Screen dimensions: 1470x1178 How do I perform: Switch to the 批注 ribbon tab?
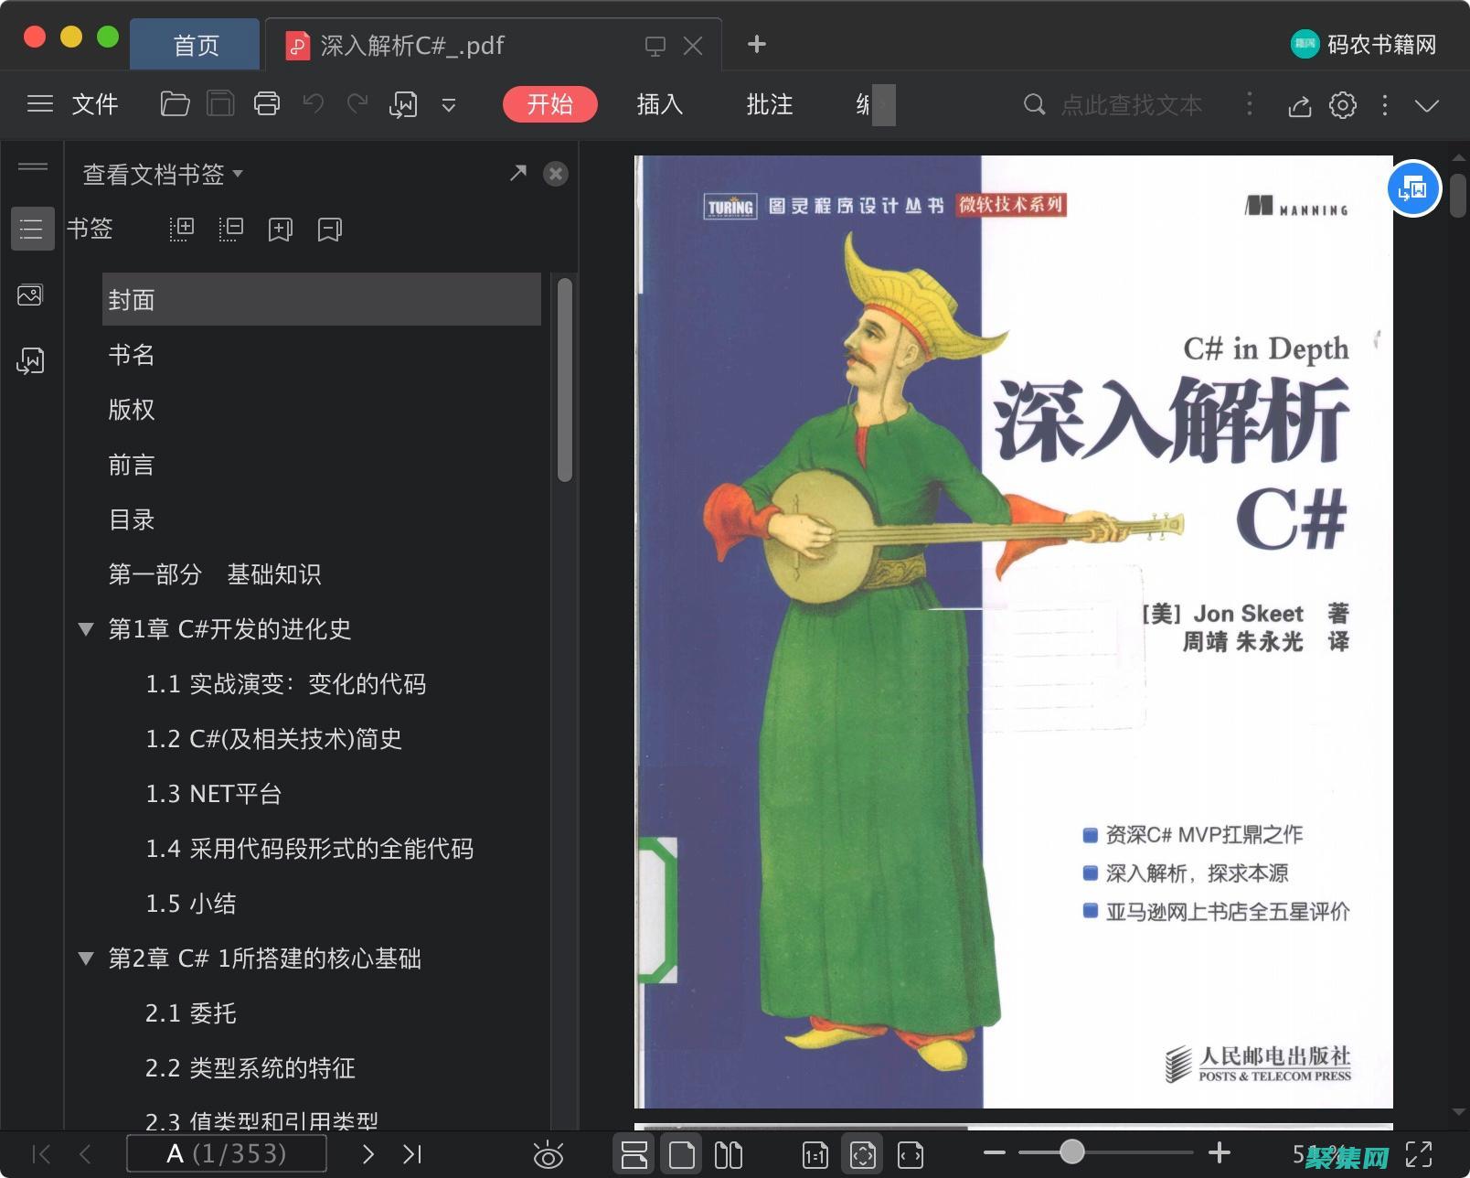(768, 104)
